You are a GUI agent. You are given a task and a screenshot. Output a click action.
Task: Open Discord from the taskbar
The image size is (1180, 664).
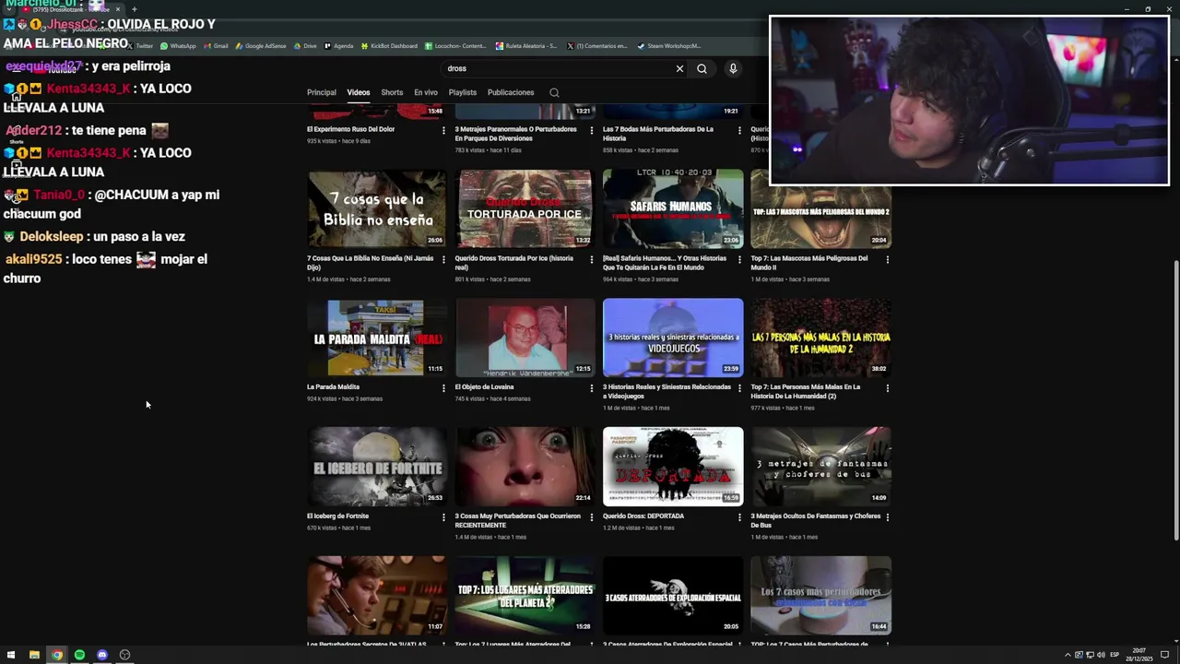click(x=102, y=655)
